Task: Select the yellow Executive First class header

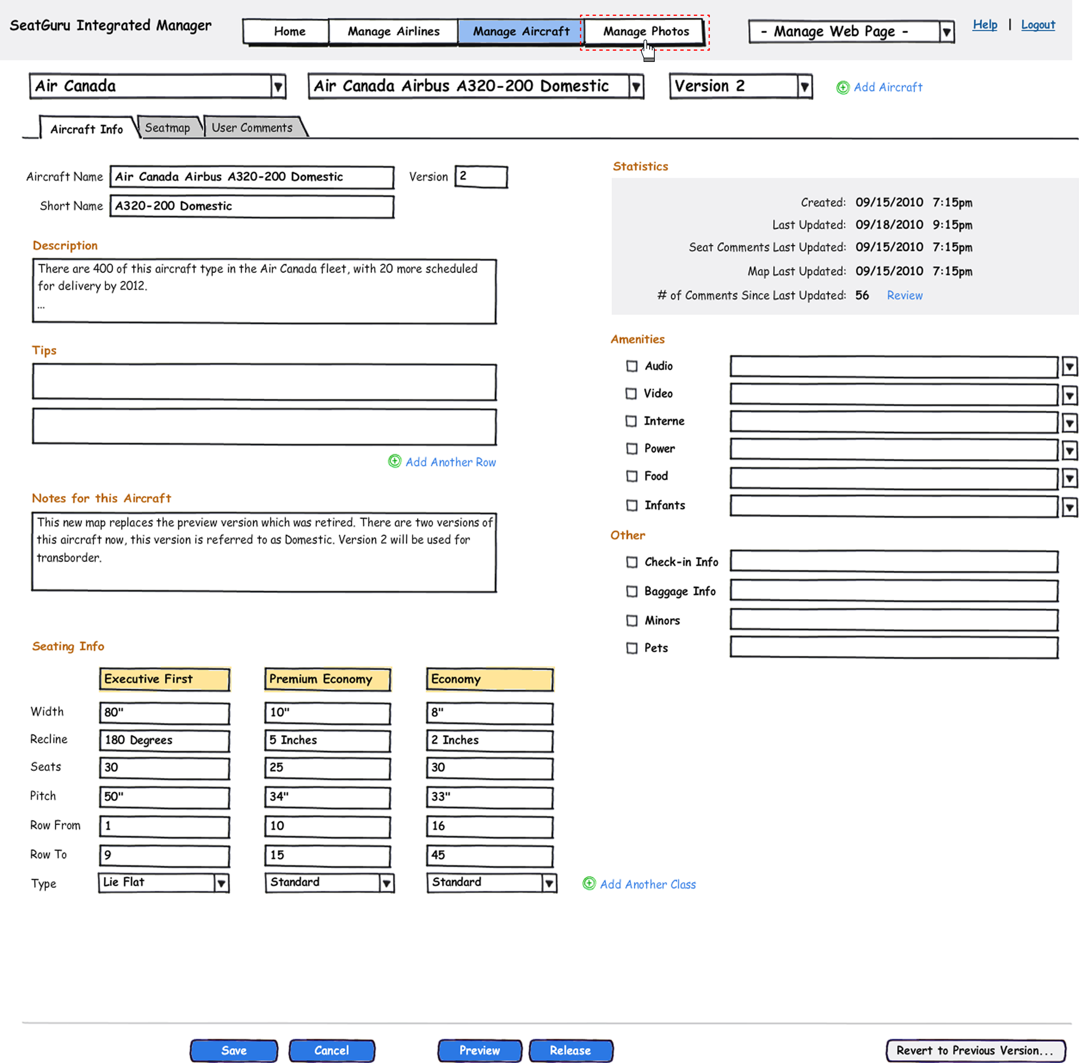Action: (x=164, y=679)
